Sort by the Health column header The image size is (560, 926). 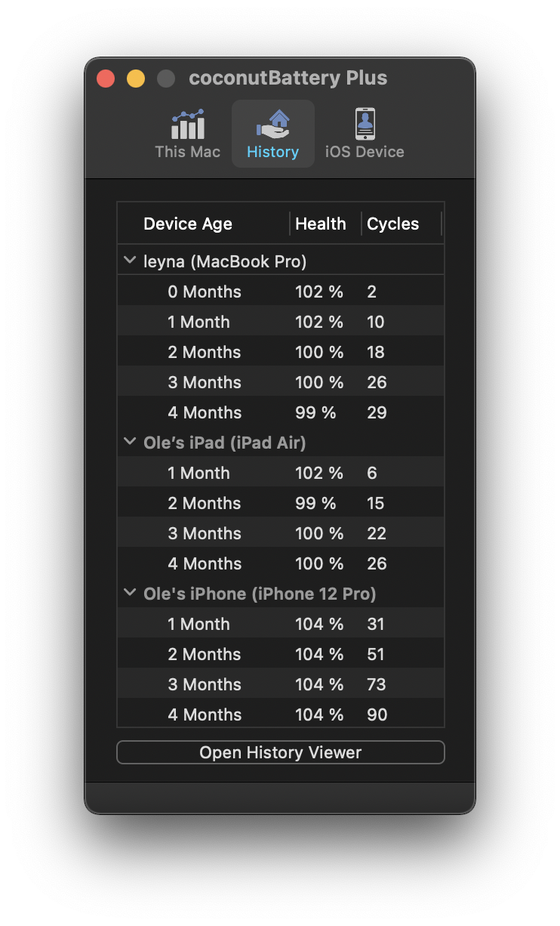click(321, 224)
